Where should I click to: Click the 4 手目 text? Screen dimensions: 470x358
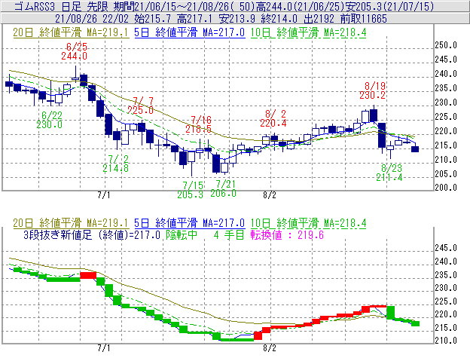coord(229,234)
